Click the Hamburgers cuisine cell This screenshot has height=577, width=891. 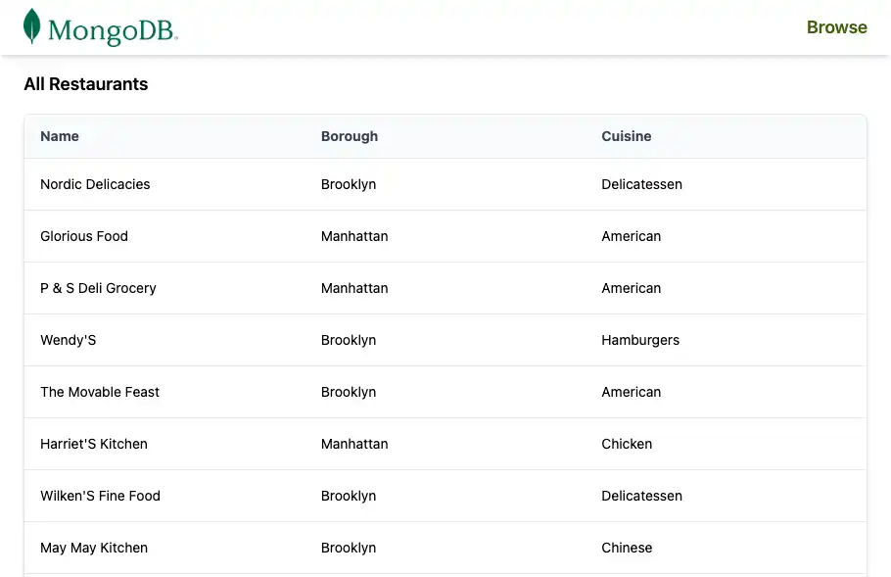[640, 340]
